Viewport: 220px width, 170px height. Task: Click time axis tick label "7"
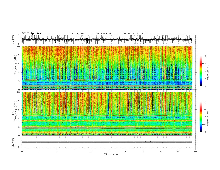[143, 151]
